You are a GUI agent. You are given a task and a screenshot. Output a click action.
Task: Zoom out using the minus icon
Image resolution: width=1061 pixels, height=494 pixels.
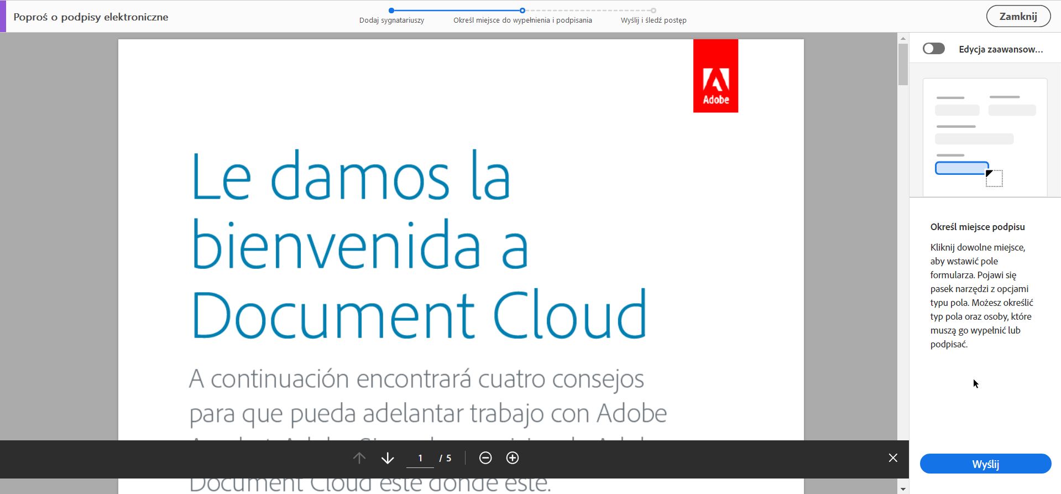[x=485, y=458]
